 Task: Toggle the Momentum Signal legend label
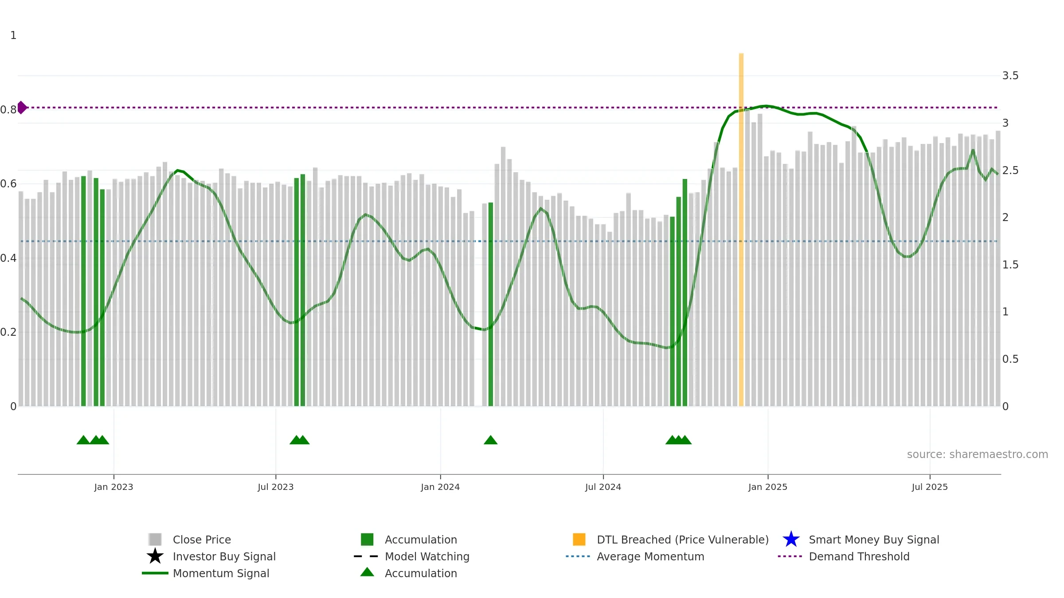pos(221,573)
